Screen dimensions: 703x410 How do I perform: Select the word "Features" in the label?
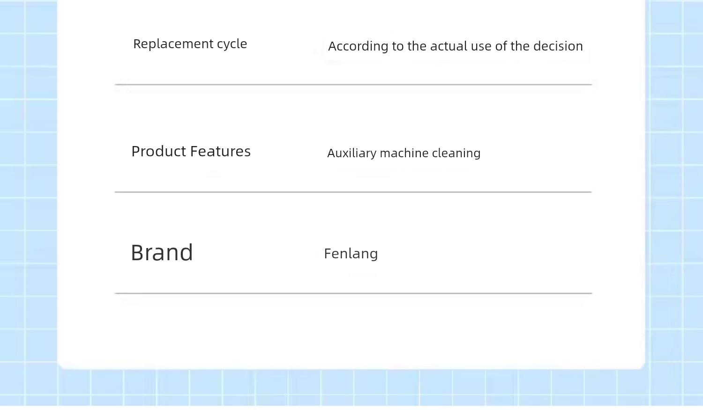click(220, 151)
